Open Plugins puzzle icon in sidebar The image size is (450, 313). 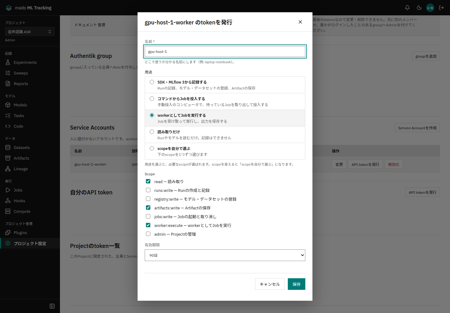click(x=8, y=233)
